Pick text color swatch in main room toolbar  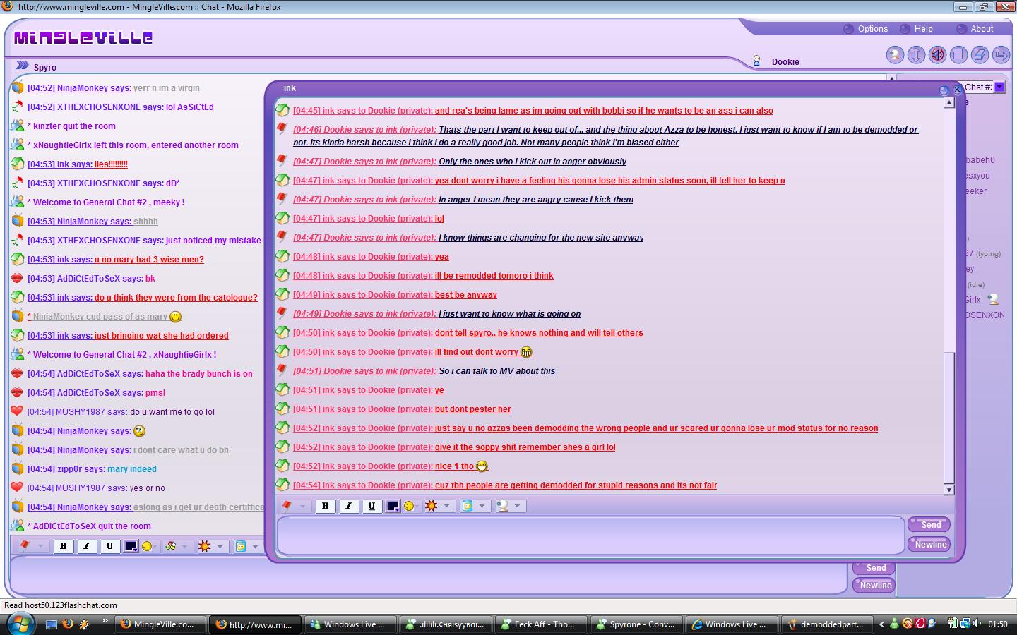(131, 546)
